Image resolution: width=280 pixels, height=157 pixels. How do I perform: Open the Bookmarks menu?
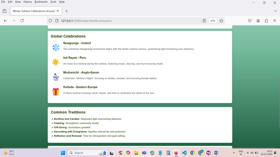[41, 2]
